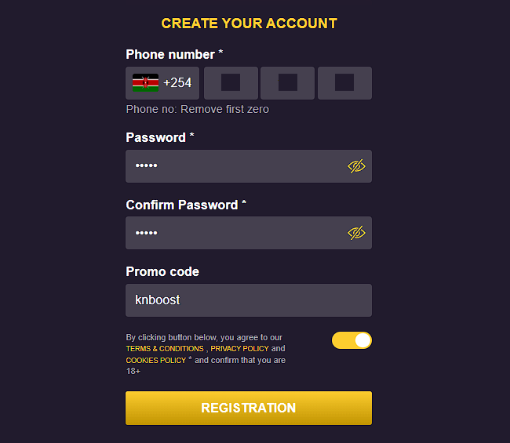The image size is (510, 443).
Task: Click the Phone number label
Action: 170,54
